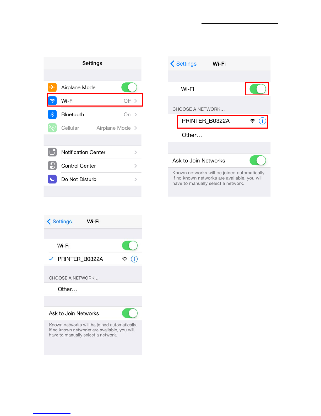Tap the blue Wi-Fi icon in Settings
Viewport: 321px width, 416px height.
(52, 101)
